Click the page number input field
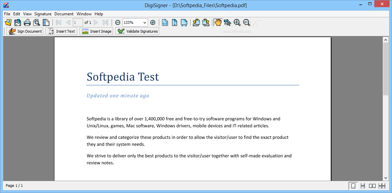The image size is (392, 193). (78, 22)
